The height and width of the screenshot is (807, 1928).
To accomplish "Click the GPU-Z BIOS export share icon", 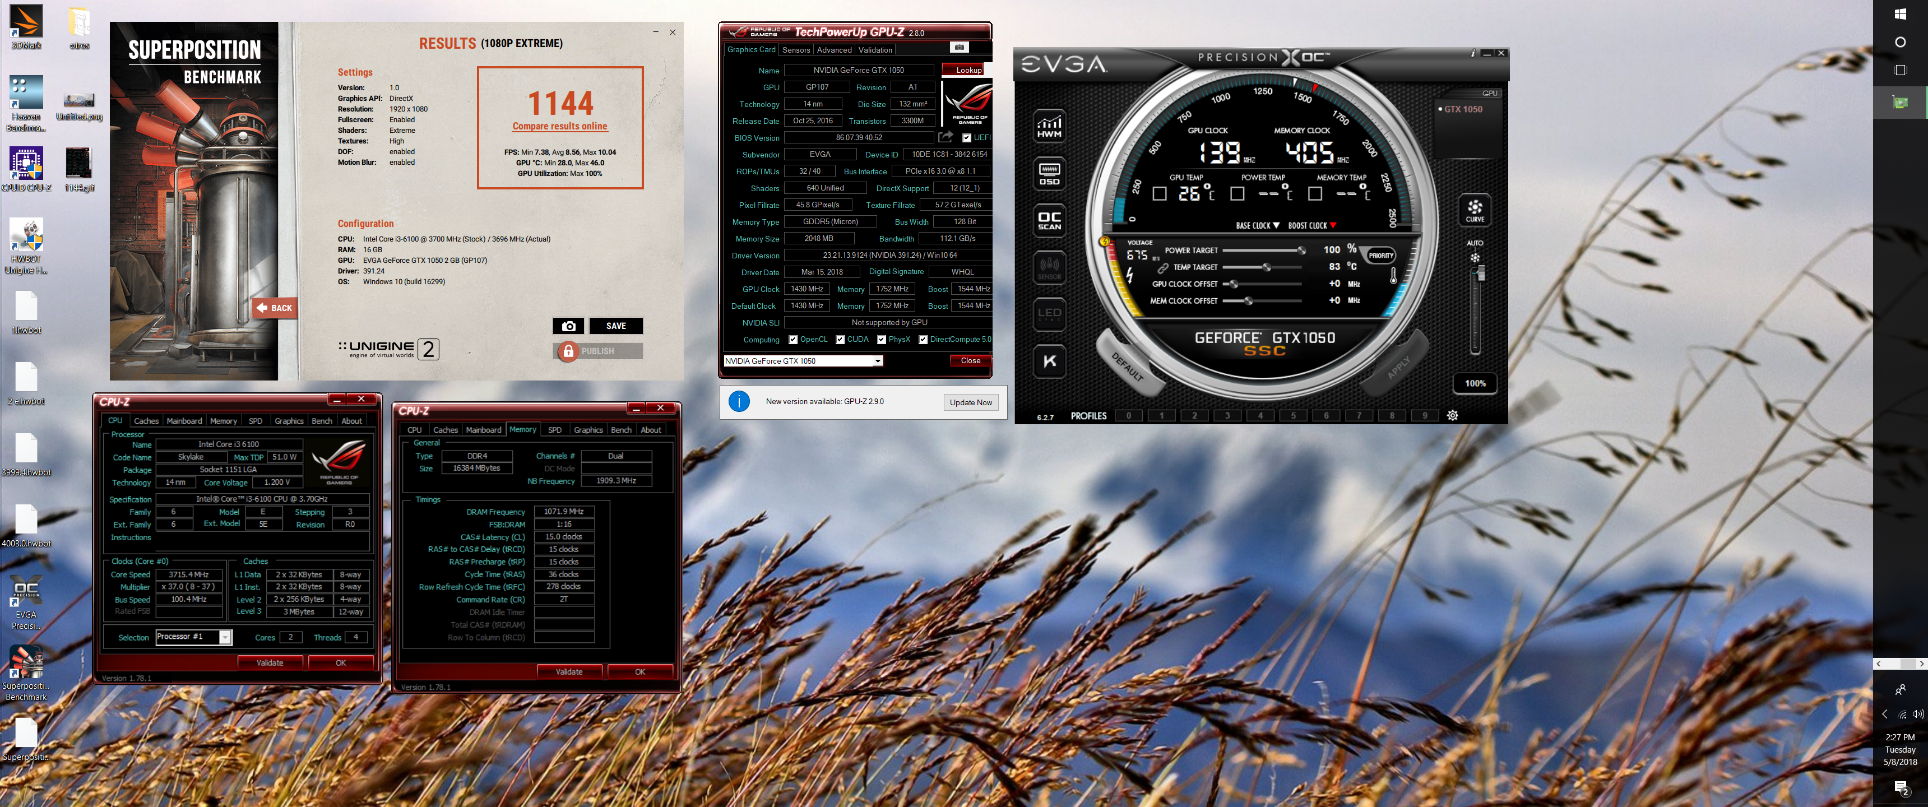I will tap(946, 137).
